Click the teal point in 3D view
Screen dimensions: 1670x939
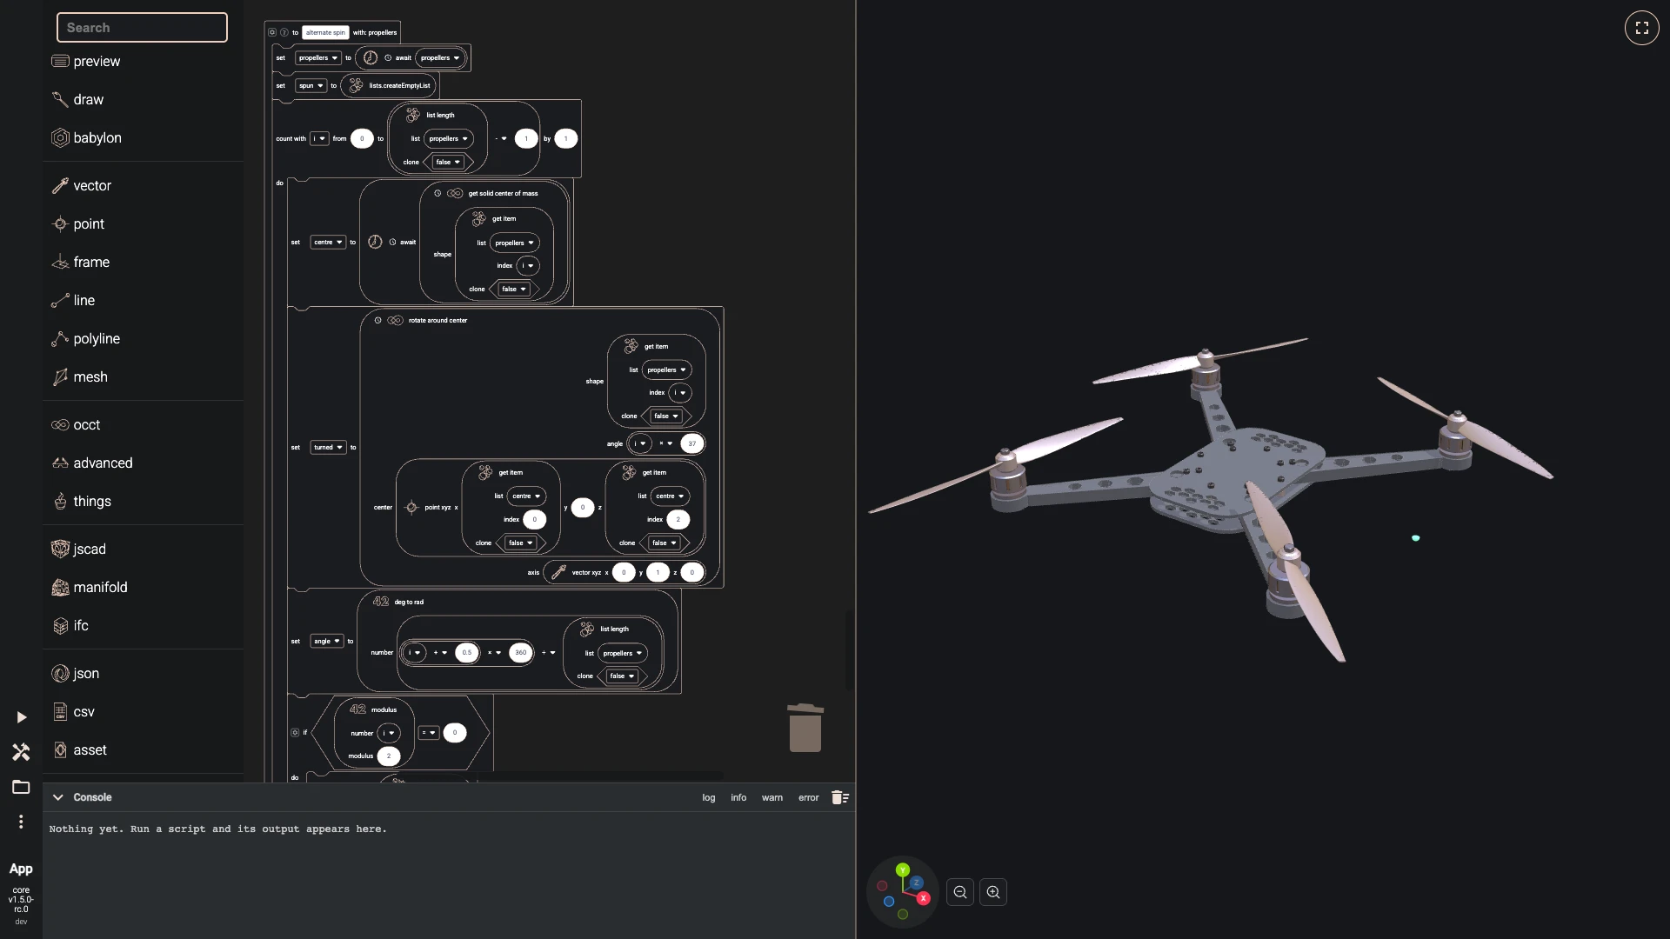[x=1416, y=538]
